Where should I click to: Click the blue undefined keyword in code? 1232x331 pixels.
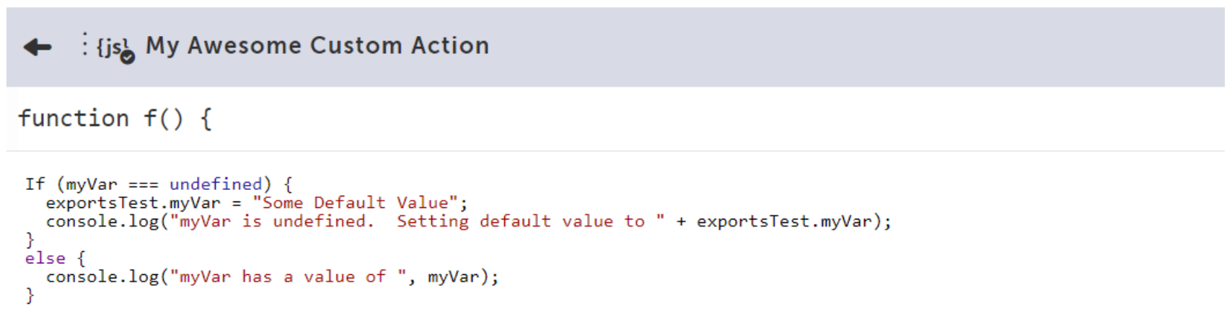coord(216,184)
